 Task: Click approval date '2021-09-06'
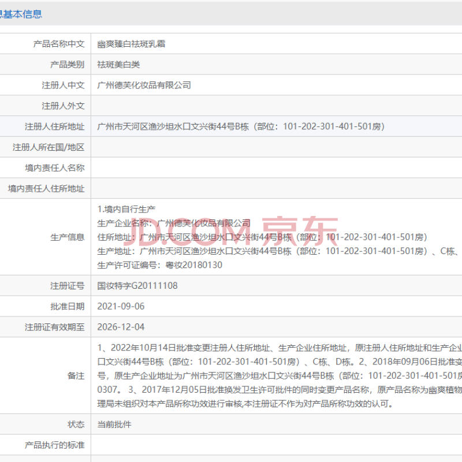(121, 306)
